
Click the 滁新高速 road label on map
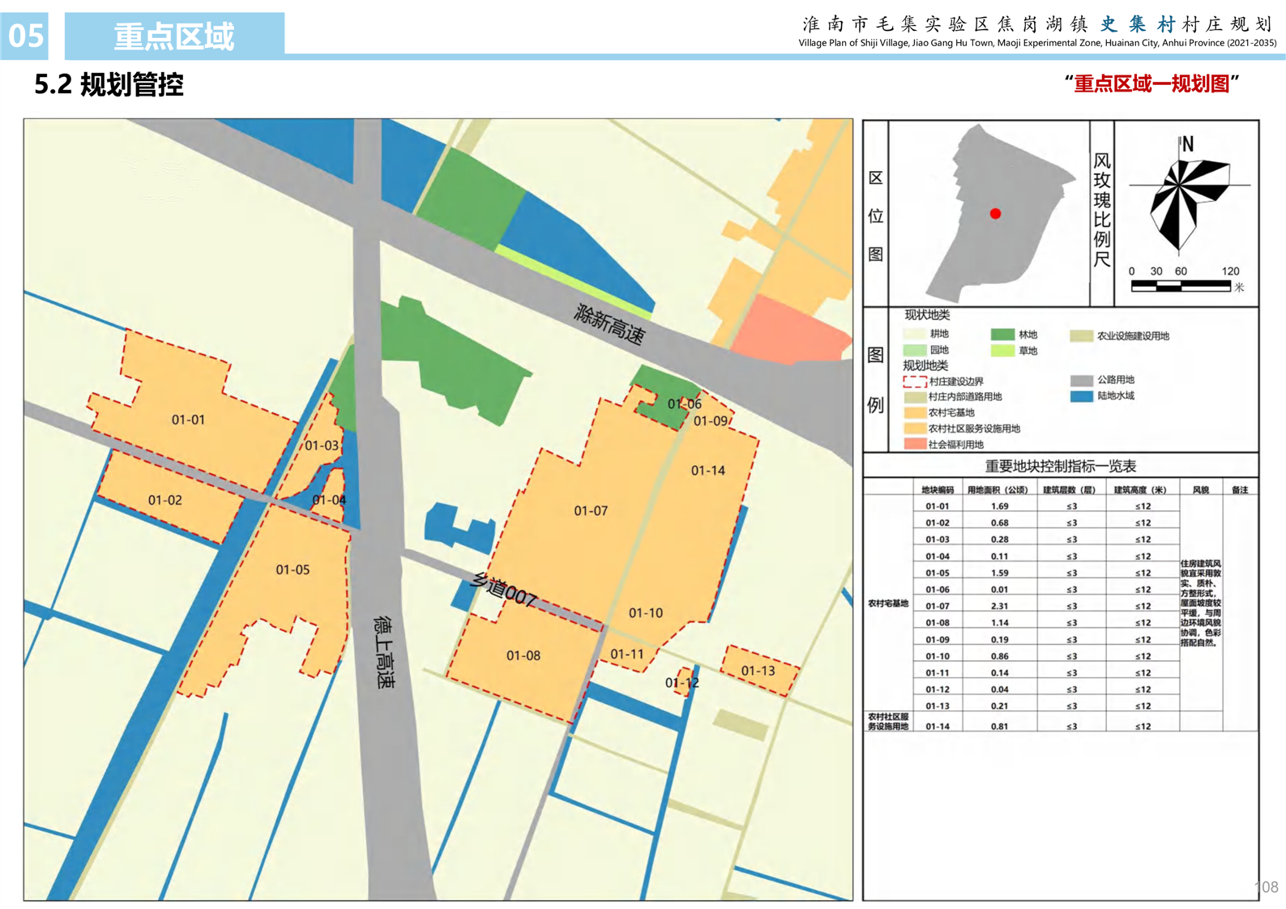tap(609, 325)
